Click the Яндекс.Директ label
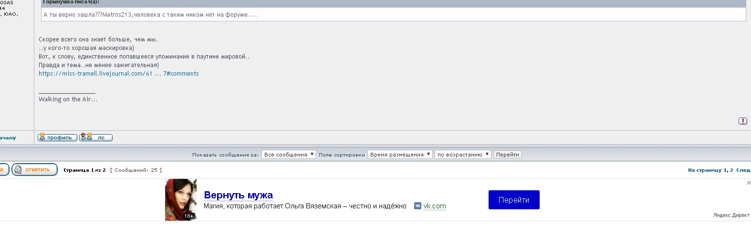751x225 pixels. 731,215
